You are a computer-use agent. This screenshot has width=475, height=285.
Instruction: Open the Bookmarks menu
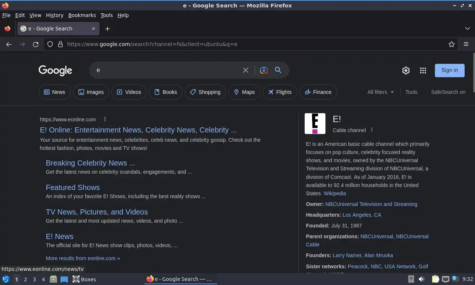pos(82,15)
